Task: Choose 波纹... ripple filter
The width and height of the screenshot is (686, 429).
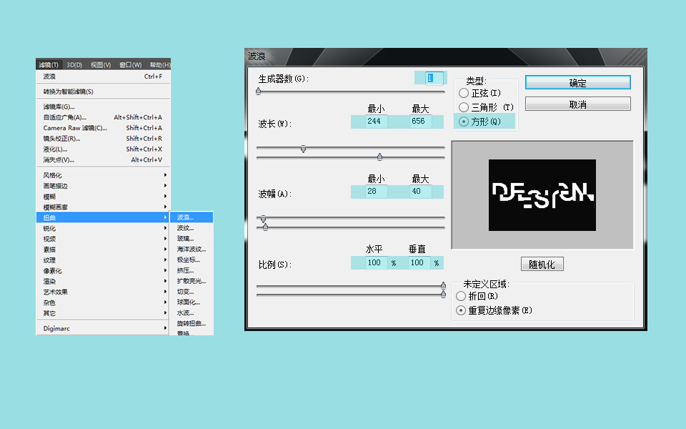Action: 192,227
